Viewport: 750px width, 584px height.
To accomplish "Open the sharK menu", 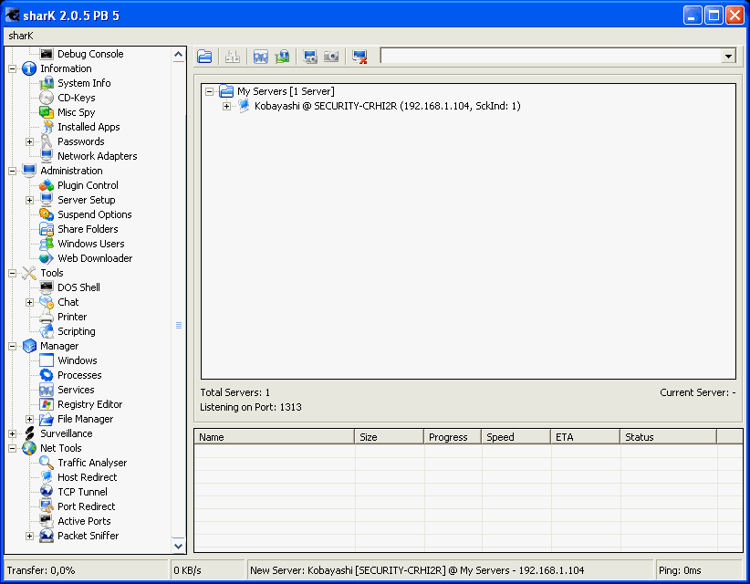I will [x=19, y=35].
